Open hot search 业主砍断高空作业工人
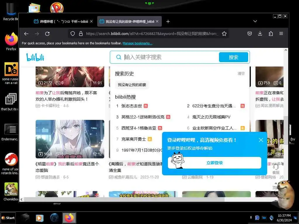Screen dimensions: 299x224 tap(215, 128)
